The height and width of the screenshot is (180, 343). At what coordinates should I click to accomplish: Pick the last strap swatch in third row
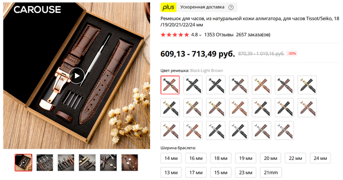(284, 130)
